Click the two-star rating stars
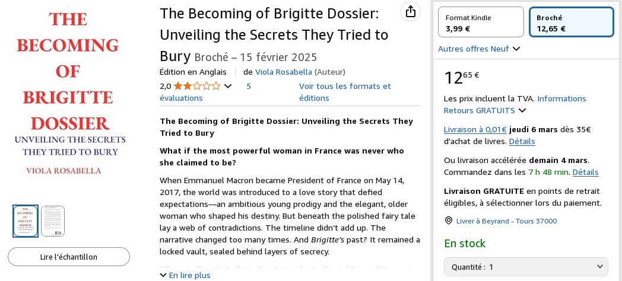The image size is (622, 281). click(197, 86)
